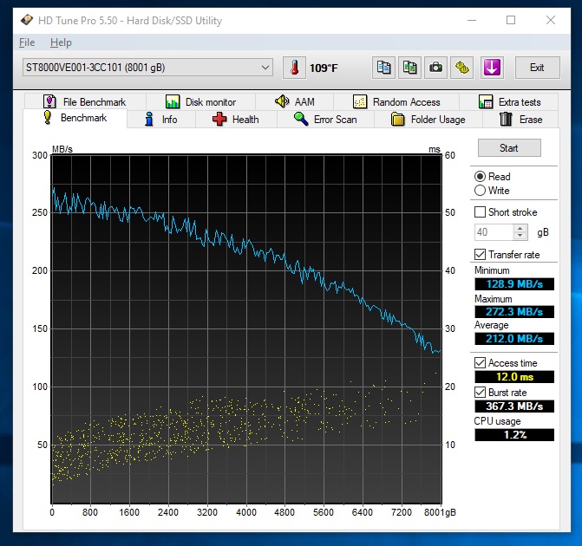Click the camera save screenshot icon
This screenshot has height=546, width=582.
coord(436,68)
